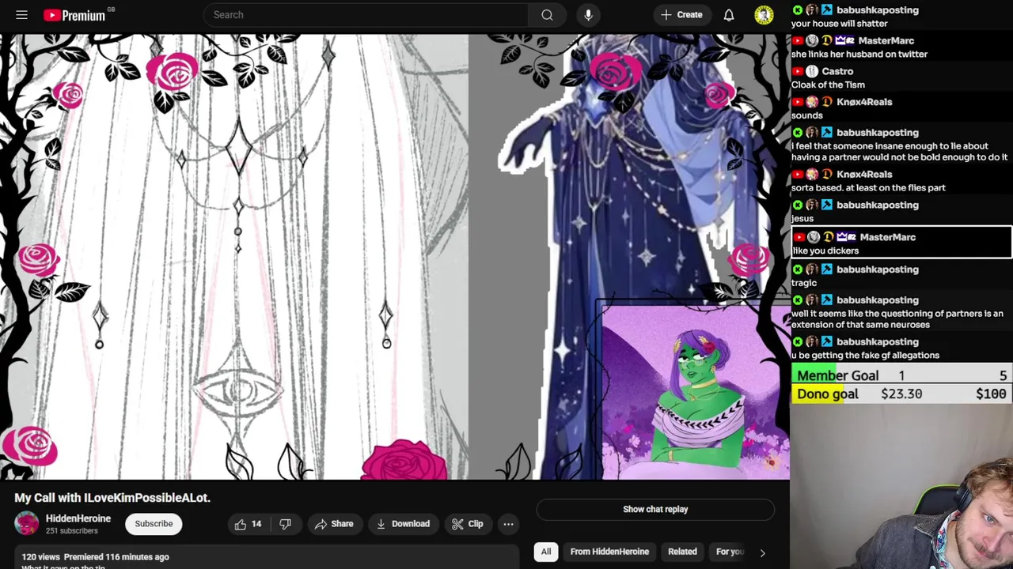
Task: Select the For you chip
Action: click(x=730, y=552)
